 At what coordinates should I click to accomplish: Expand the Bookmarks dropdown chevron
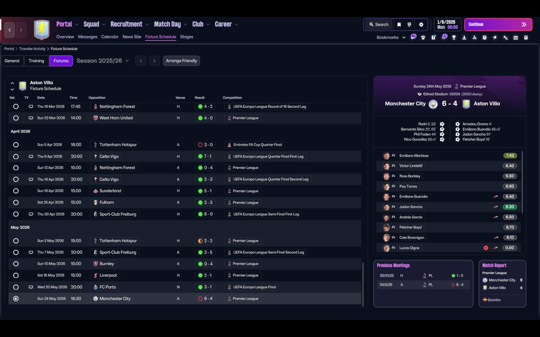click(404, 37)
